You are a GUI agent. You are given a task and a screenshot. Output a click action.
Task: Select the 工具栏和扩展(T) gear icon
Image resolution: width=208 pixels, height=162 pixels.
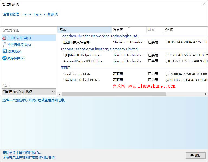[x=5, y=38]
